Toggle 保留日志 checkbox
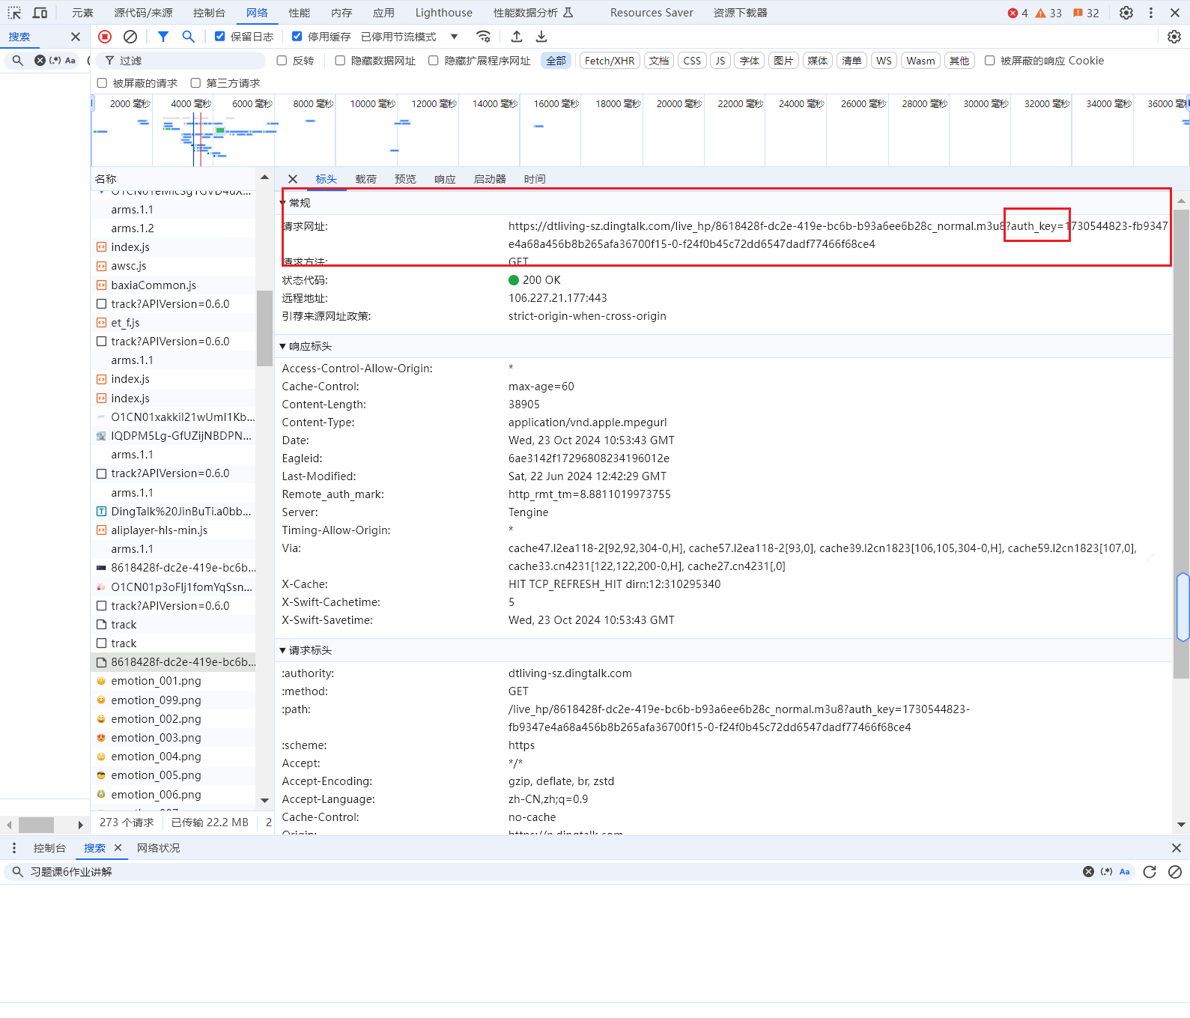This screenshot has height=1018, width=1190. point(219,37)
